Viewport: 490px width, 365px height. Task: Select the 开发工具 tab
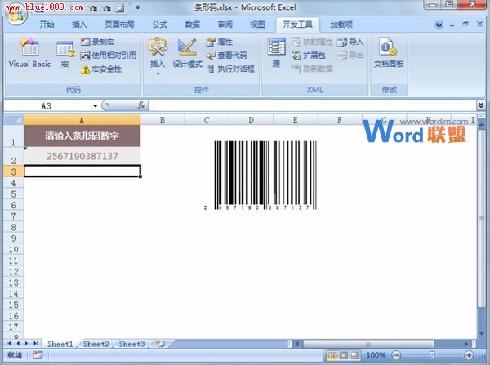click(297, 24)
